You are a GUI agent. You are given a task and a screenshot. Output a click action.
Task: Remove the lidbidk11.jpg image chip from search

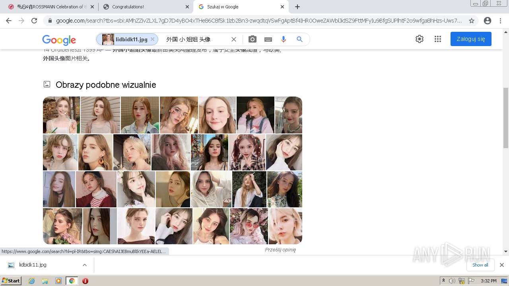(152, 39)
